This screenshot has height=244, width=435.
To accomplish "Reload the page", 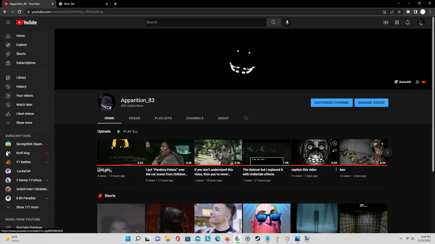I will [19, 12].
